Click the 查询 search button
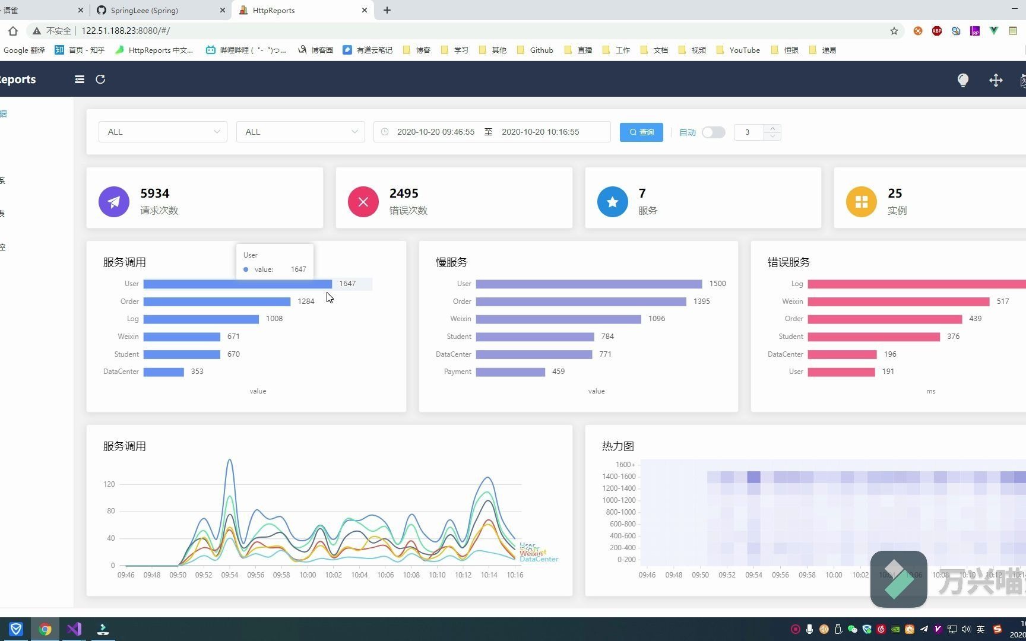The height and width of the screenshot is (641, 1026). 641,132
